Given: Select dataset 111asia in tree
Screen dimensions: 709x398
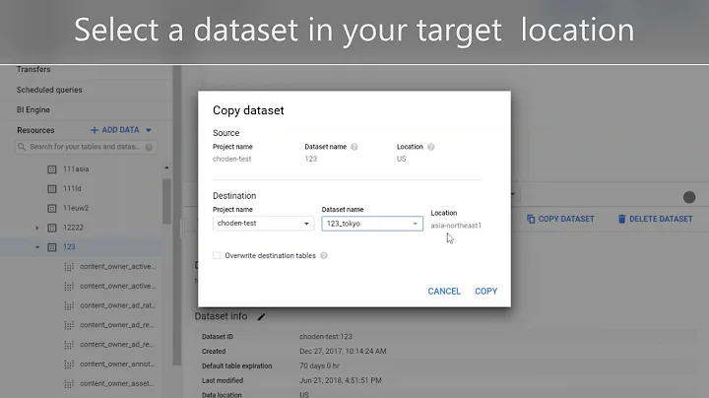Looking at the screenshot, I should (x=76, y=168).
